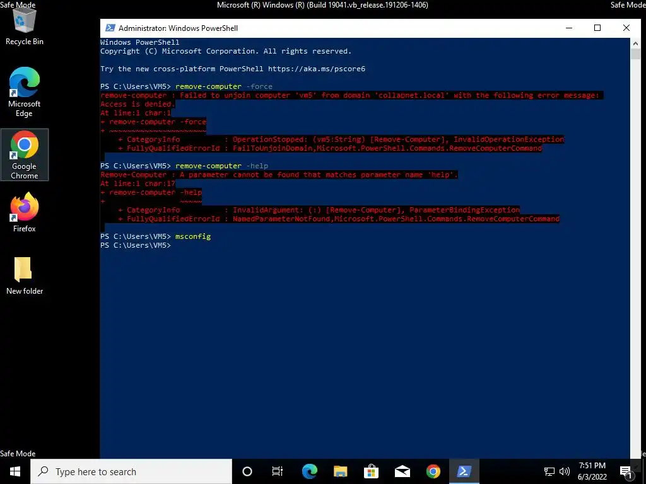This screenshot has width=646, height=484.
Task: Click the PowerShell window title text
Action: click(178, 28)
